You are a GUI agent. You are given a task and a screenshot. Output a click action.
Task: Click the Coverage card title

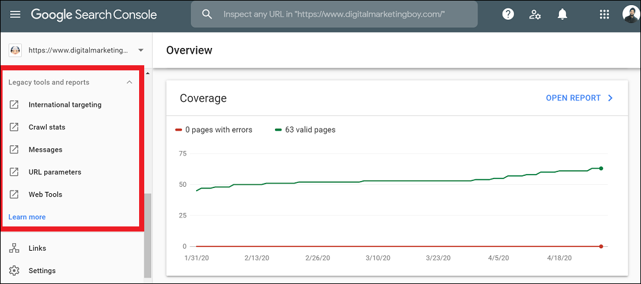point(203,99)
